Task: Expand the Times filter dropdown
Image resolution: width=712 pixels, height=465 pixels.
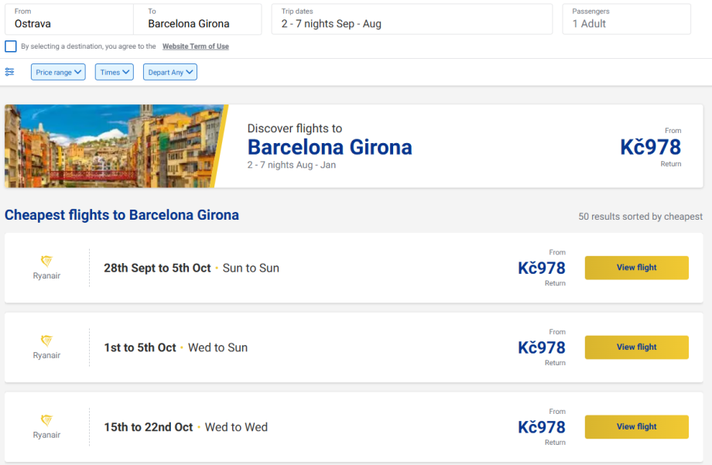Action: 115,72
